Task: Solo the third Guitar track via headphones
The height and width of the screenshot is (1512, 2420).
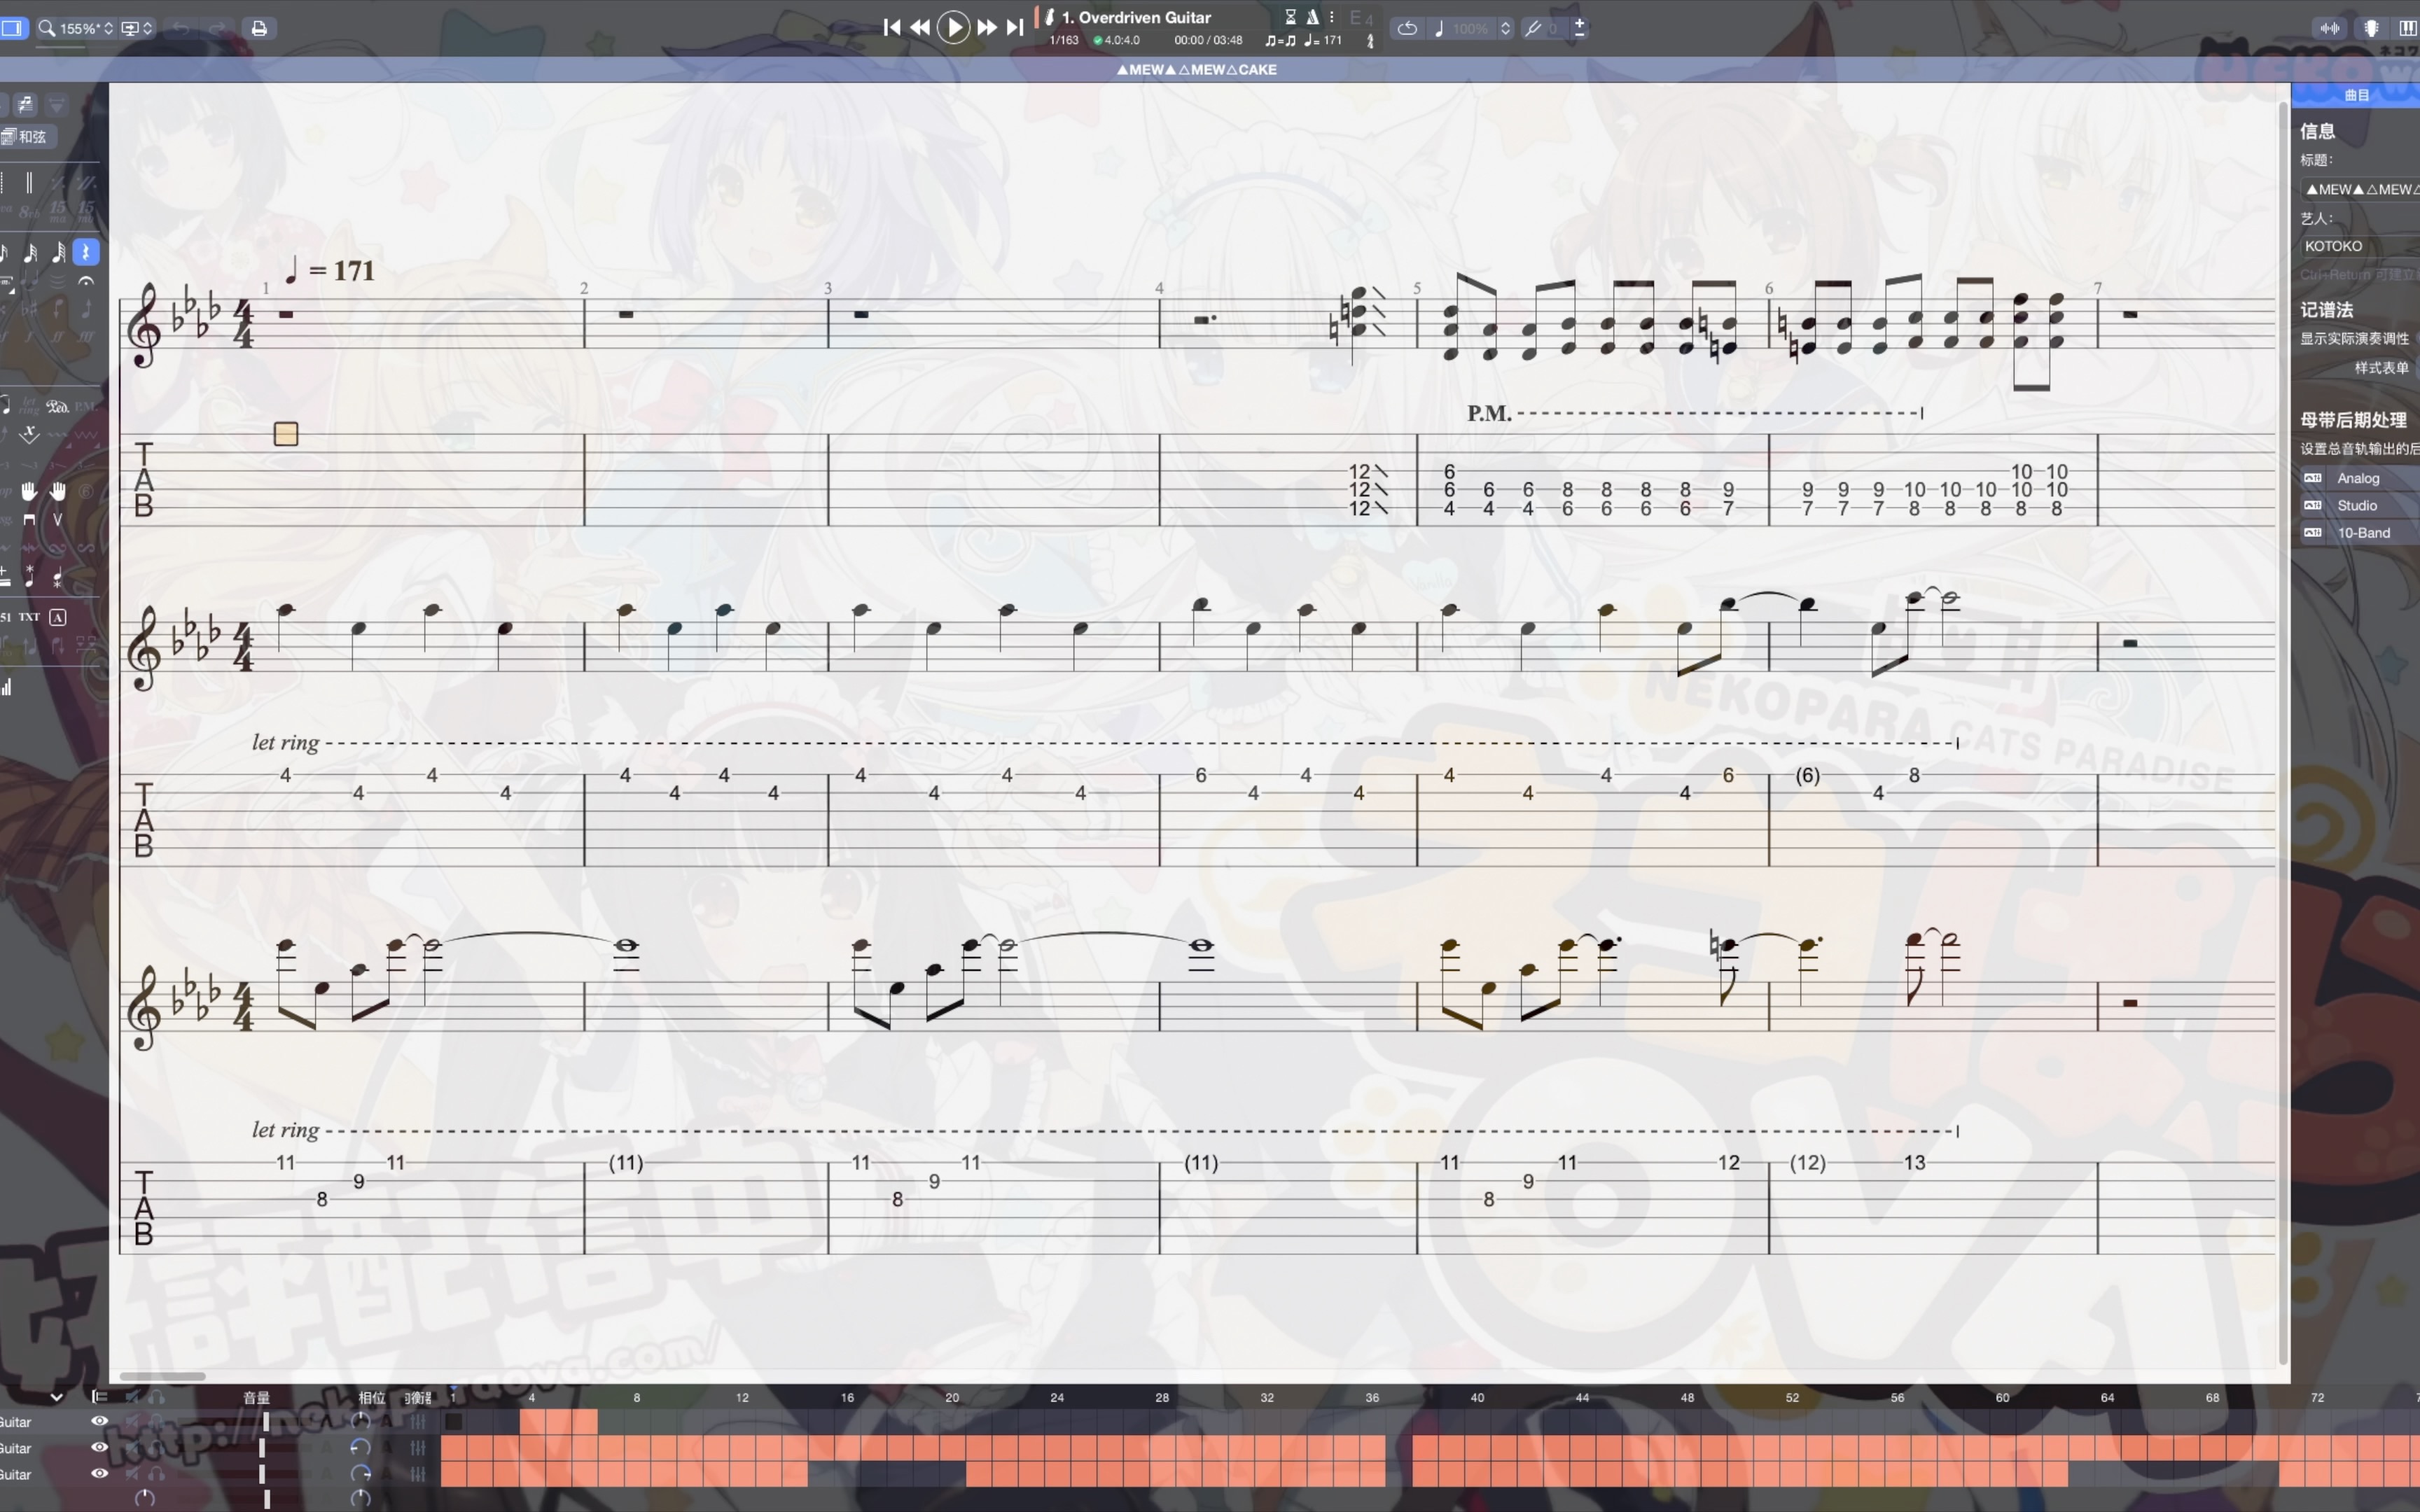Action: coord(156,1473)
